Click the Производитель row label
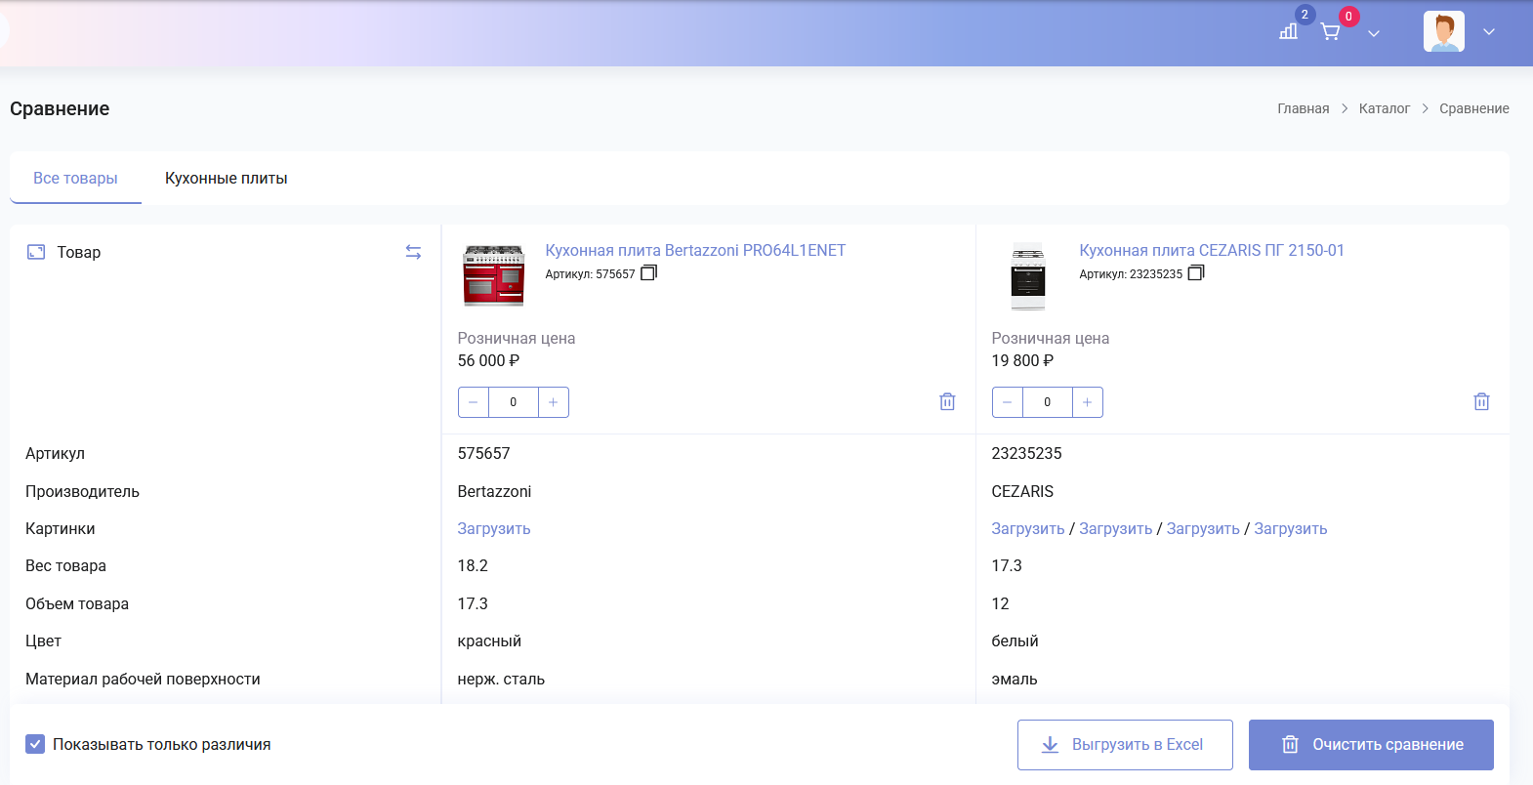This screenshot has width=1533, height=785. [x=82, y=491]
